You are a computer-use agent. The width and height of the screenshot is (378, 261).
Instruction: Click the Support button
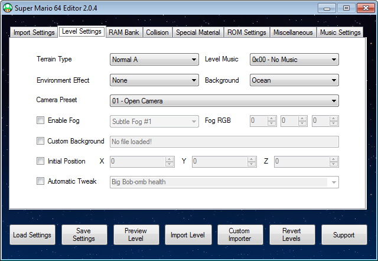click(344, 235)
